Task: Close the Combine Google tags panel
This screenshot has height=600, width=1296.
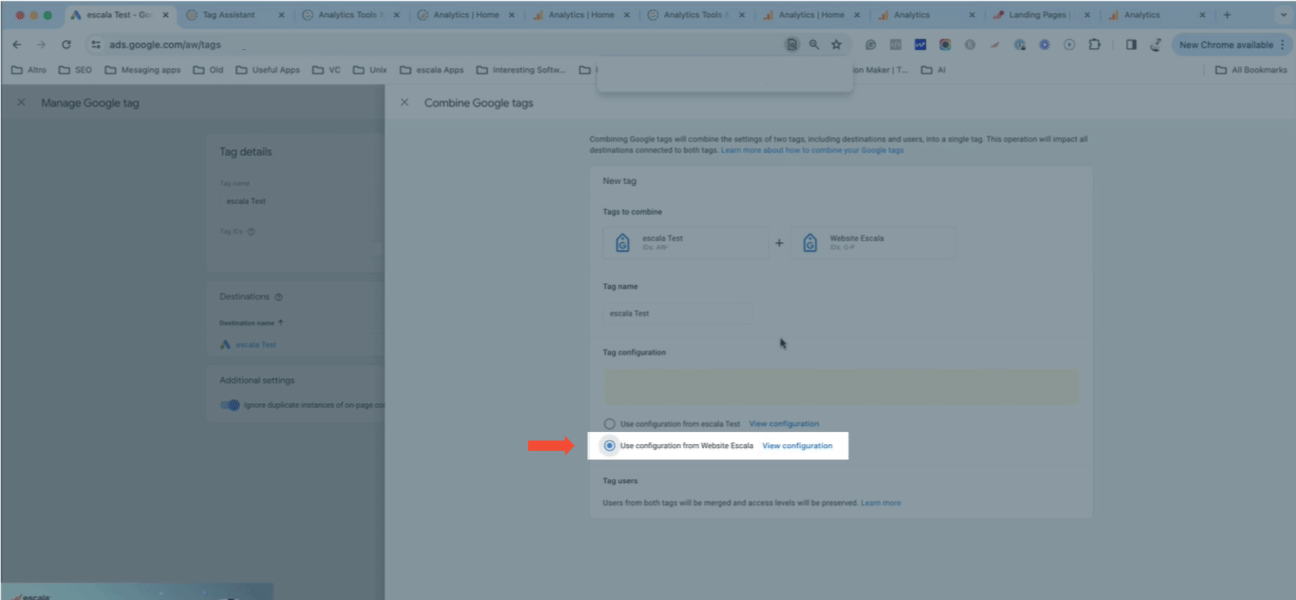Action: pyautogui.click(x=405, y=103)
